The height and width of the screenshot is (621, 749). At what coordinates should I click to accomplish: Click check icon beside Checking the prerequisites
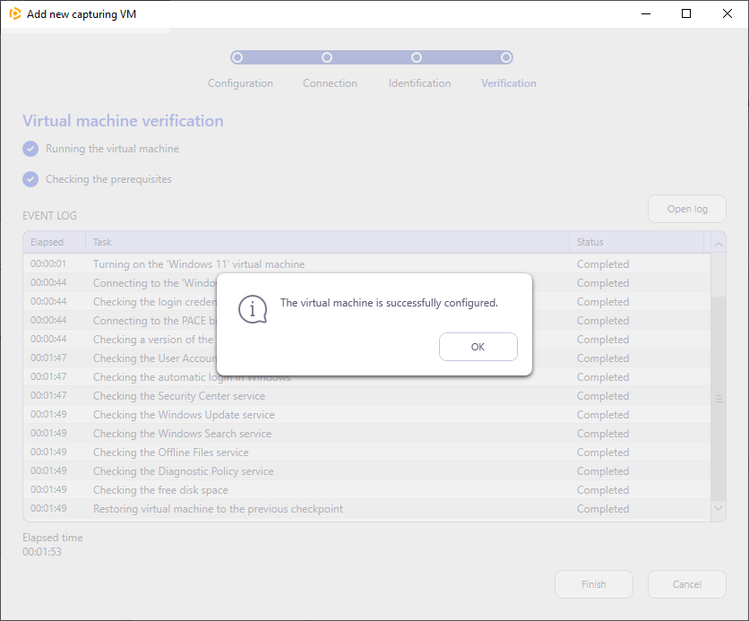[x=30, y=179]
